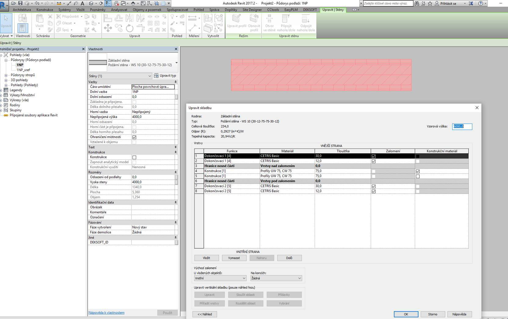Click the Rotate tool circular arrow icon
The image size is (508, 319).
(x=130, y=28)
